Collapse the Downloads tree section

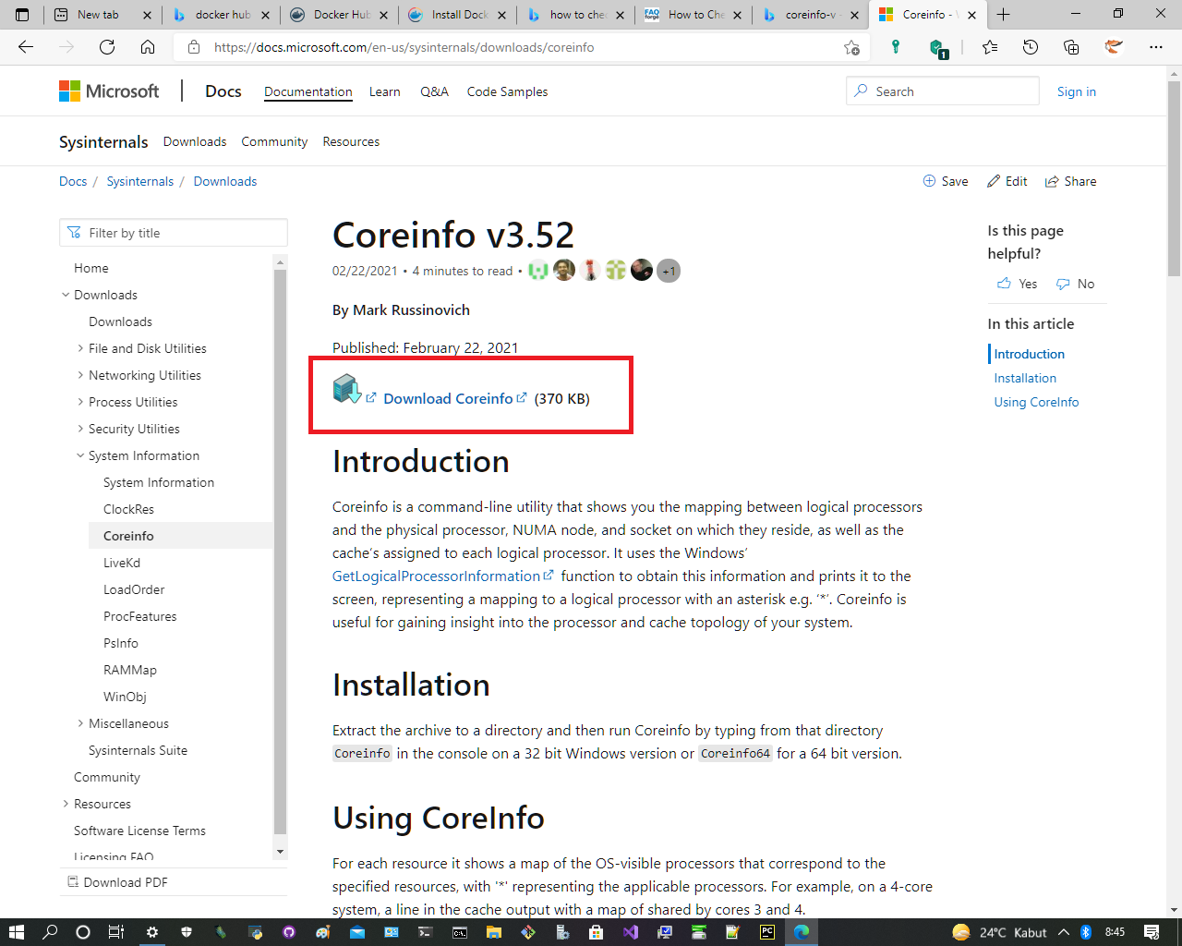tap(66, 295)
